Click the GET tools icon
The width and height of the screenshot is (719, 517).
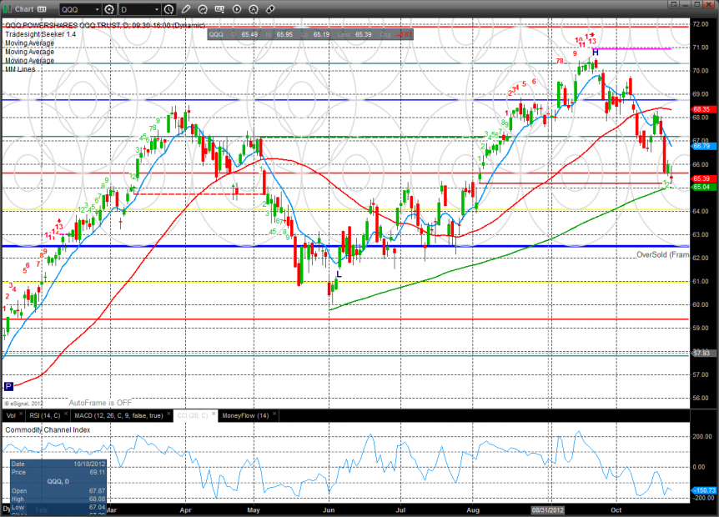[219, 9]
